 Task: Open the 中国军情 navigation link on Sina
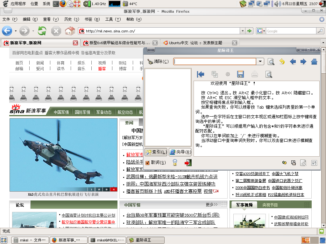coord(61,112)
